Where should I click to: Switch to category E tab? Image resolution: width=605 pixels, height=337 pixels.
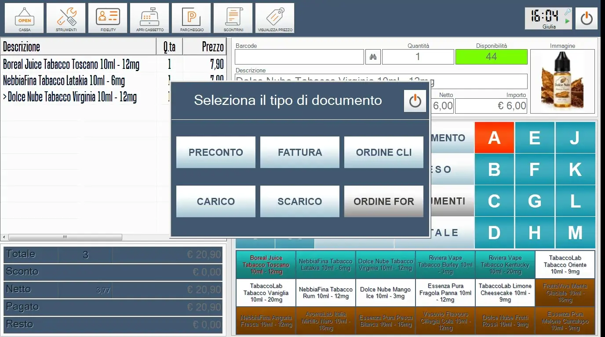(x=535, y=138)
